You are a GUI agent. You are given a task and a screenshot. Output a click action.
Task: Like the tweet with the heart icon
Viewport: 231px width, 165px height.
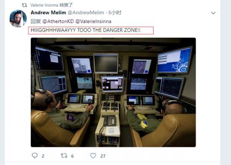(x=93, y=156)
